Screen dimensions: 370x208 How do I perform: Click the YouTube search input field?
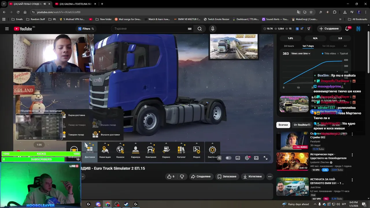149,29
